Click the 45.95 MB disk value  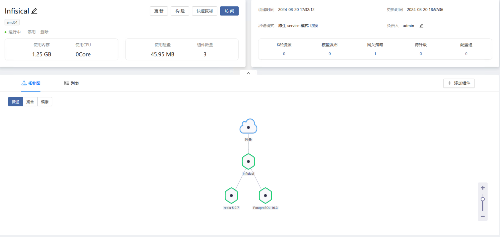coord(162,54)
